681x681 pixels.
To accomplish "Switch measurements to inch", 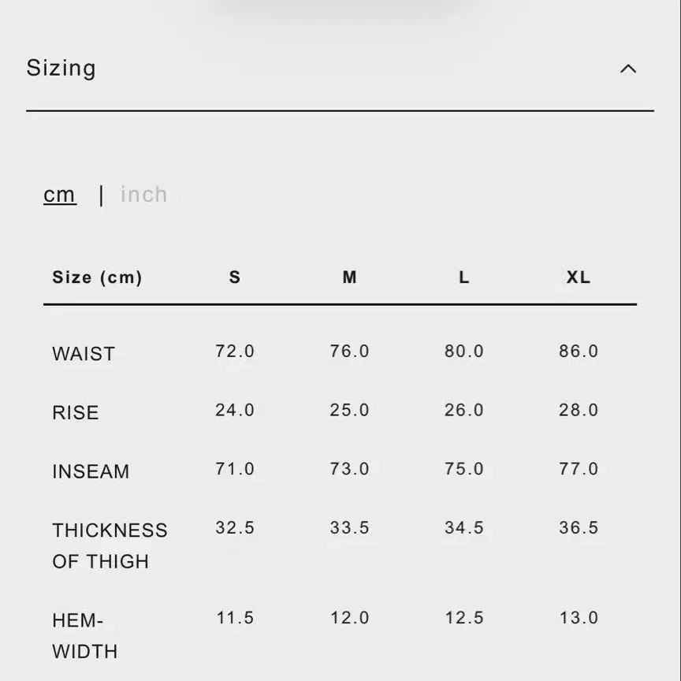I will click(143, 195).
